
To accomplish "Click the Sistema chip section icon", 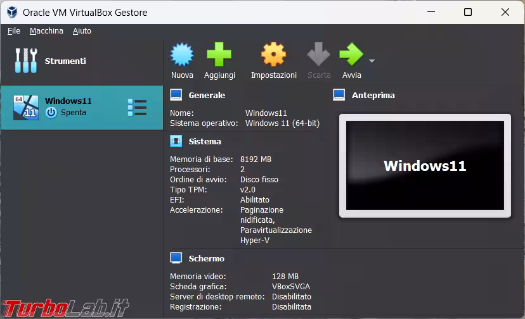I will (176, 141).
